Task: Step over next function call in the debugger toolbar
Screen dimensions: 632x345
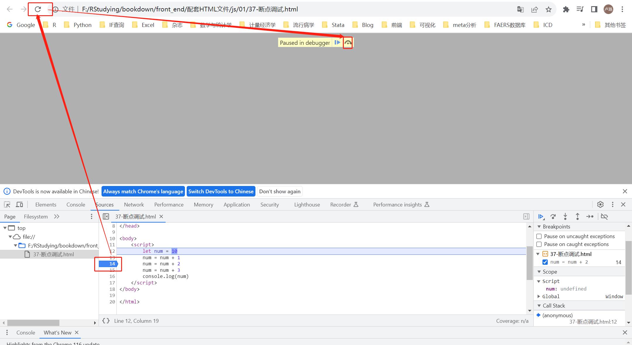Action: (x=553, y=216)
